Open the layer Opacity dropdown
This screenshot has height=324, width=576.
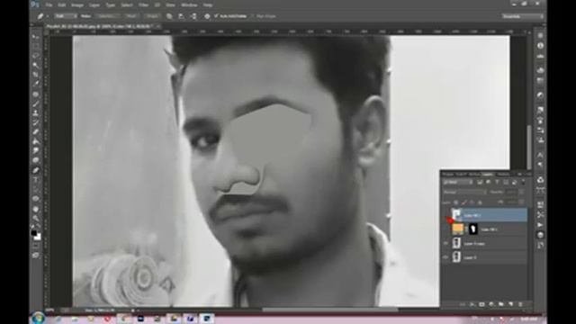pos(522,192)
